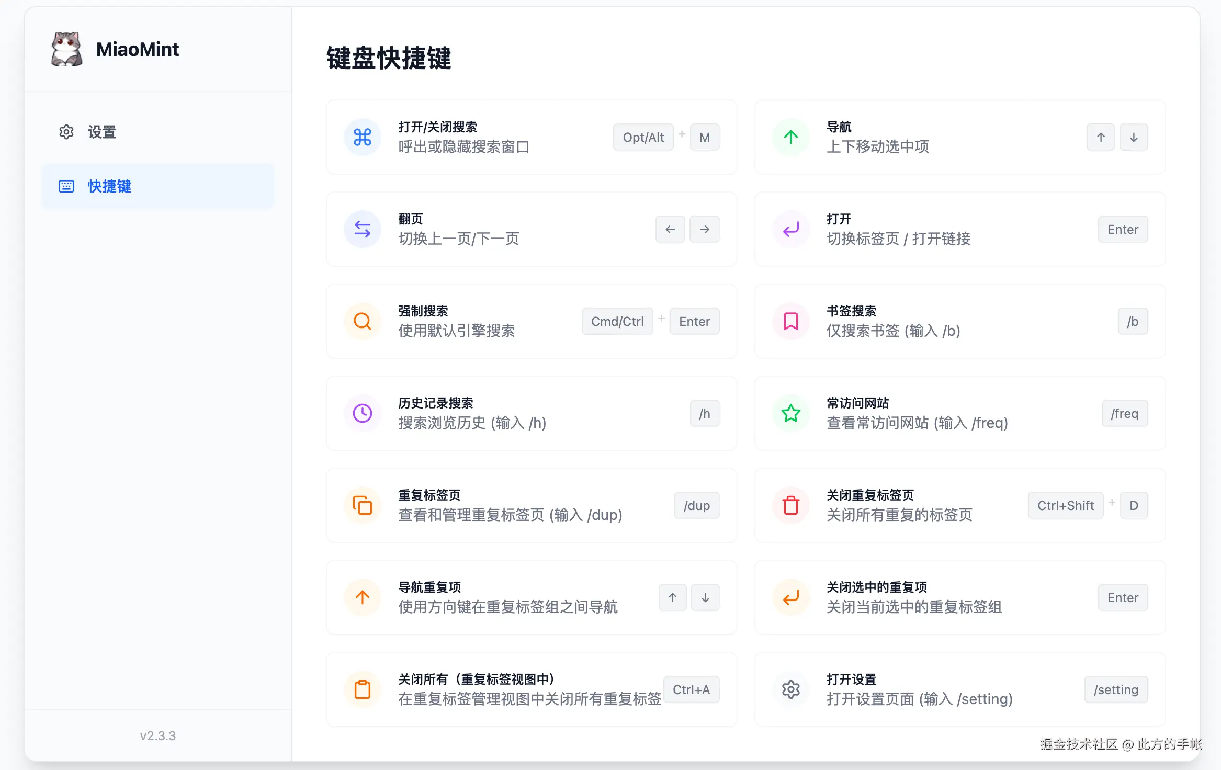Click the D key badge
The width and height of the screenshot is (1221, 770).
pyautogui.click(x=1134, y=505)
